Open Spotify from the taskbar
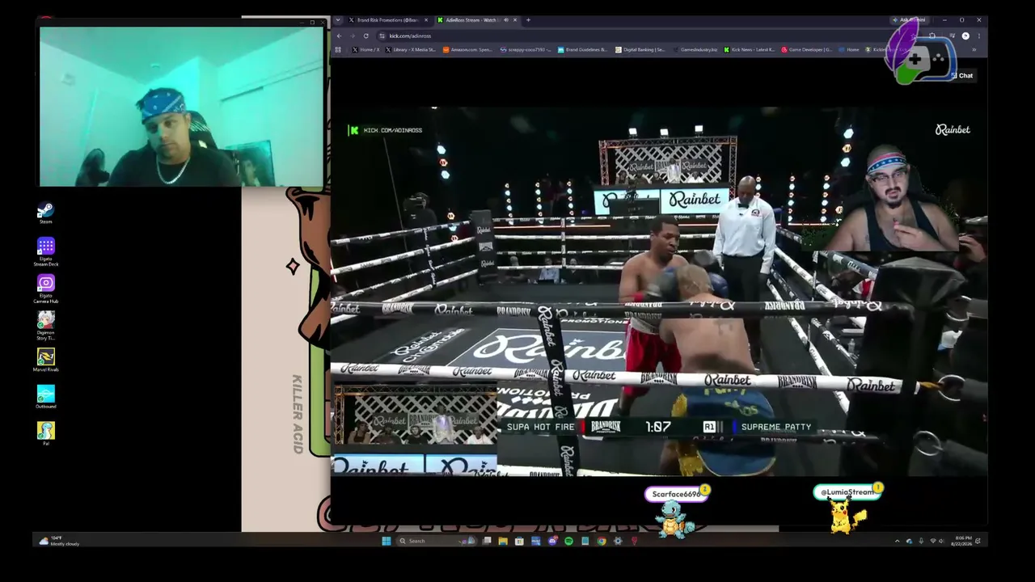This screenshot has height=582, width=1035. click(568, 541)
